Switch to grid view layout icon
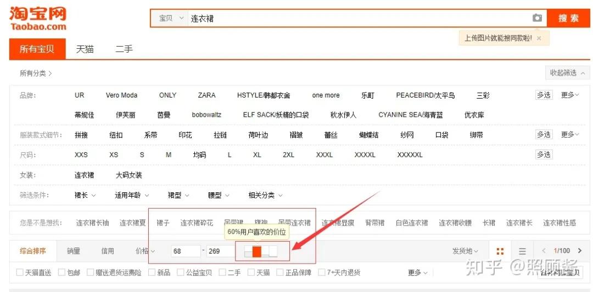Image resolution: width=593 pixels, height=292 pixels. coord(500,251)
